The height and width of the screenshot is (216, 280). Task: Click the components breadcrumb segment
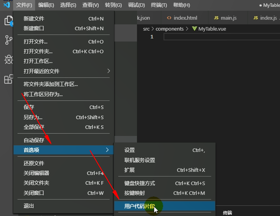coord(169,29)
